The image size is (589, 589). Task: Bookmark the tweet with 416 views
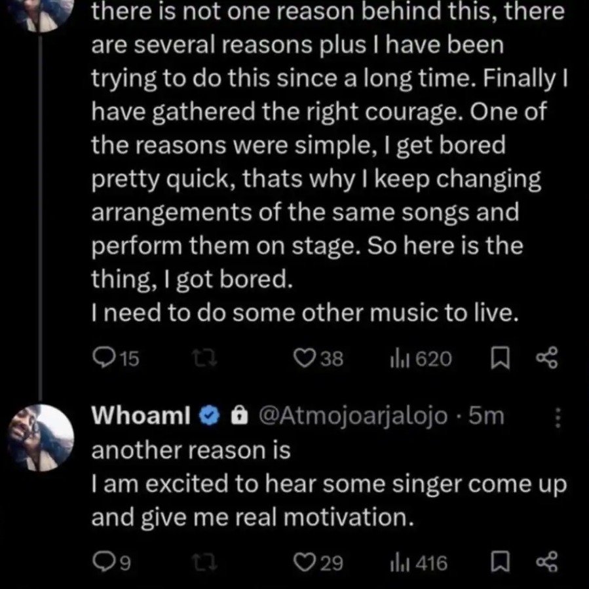pyautogui.click(x=499, y=563)
